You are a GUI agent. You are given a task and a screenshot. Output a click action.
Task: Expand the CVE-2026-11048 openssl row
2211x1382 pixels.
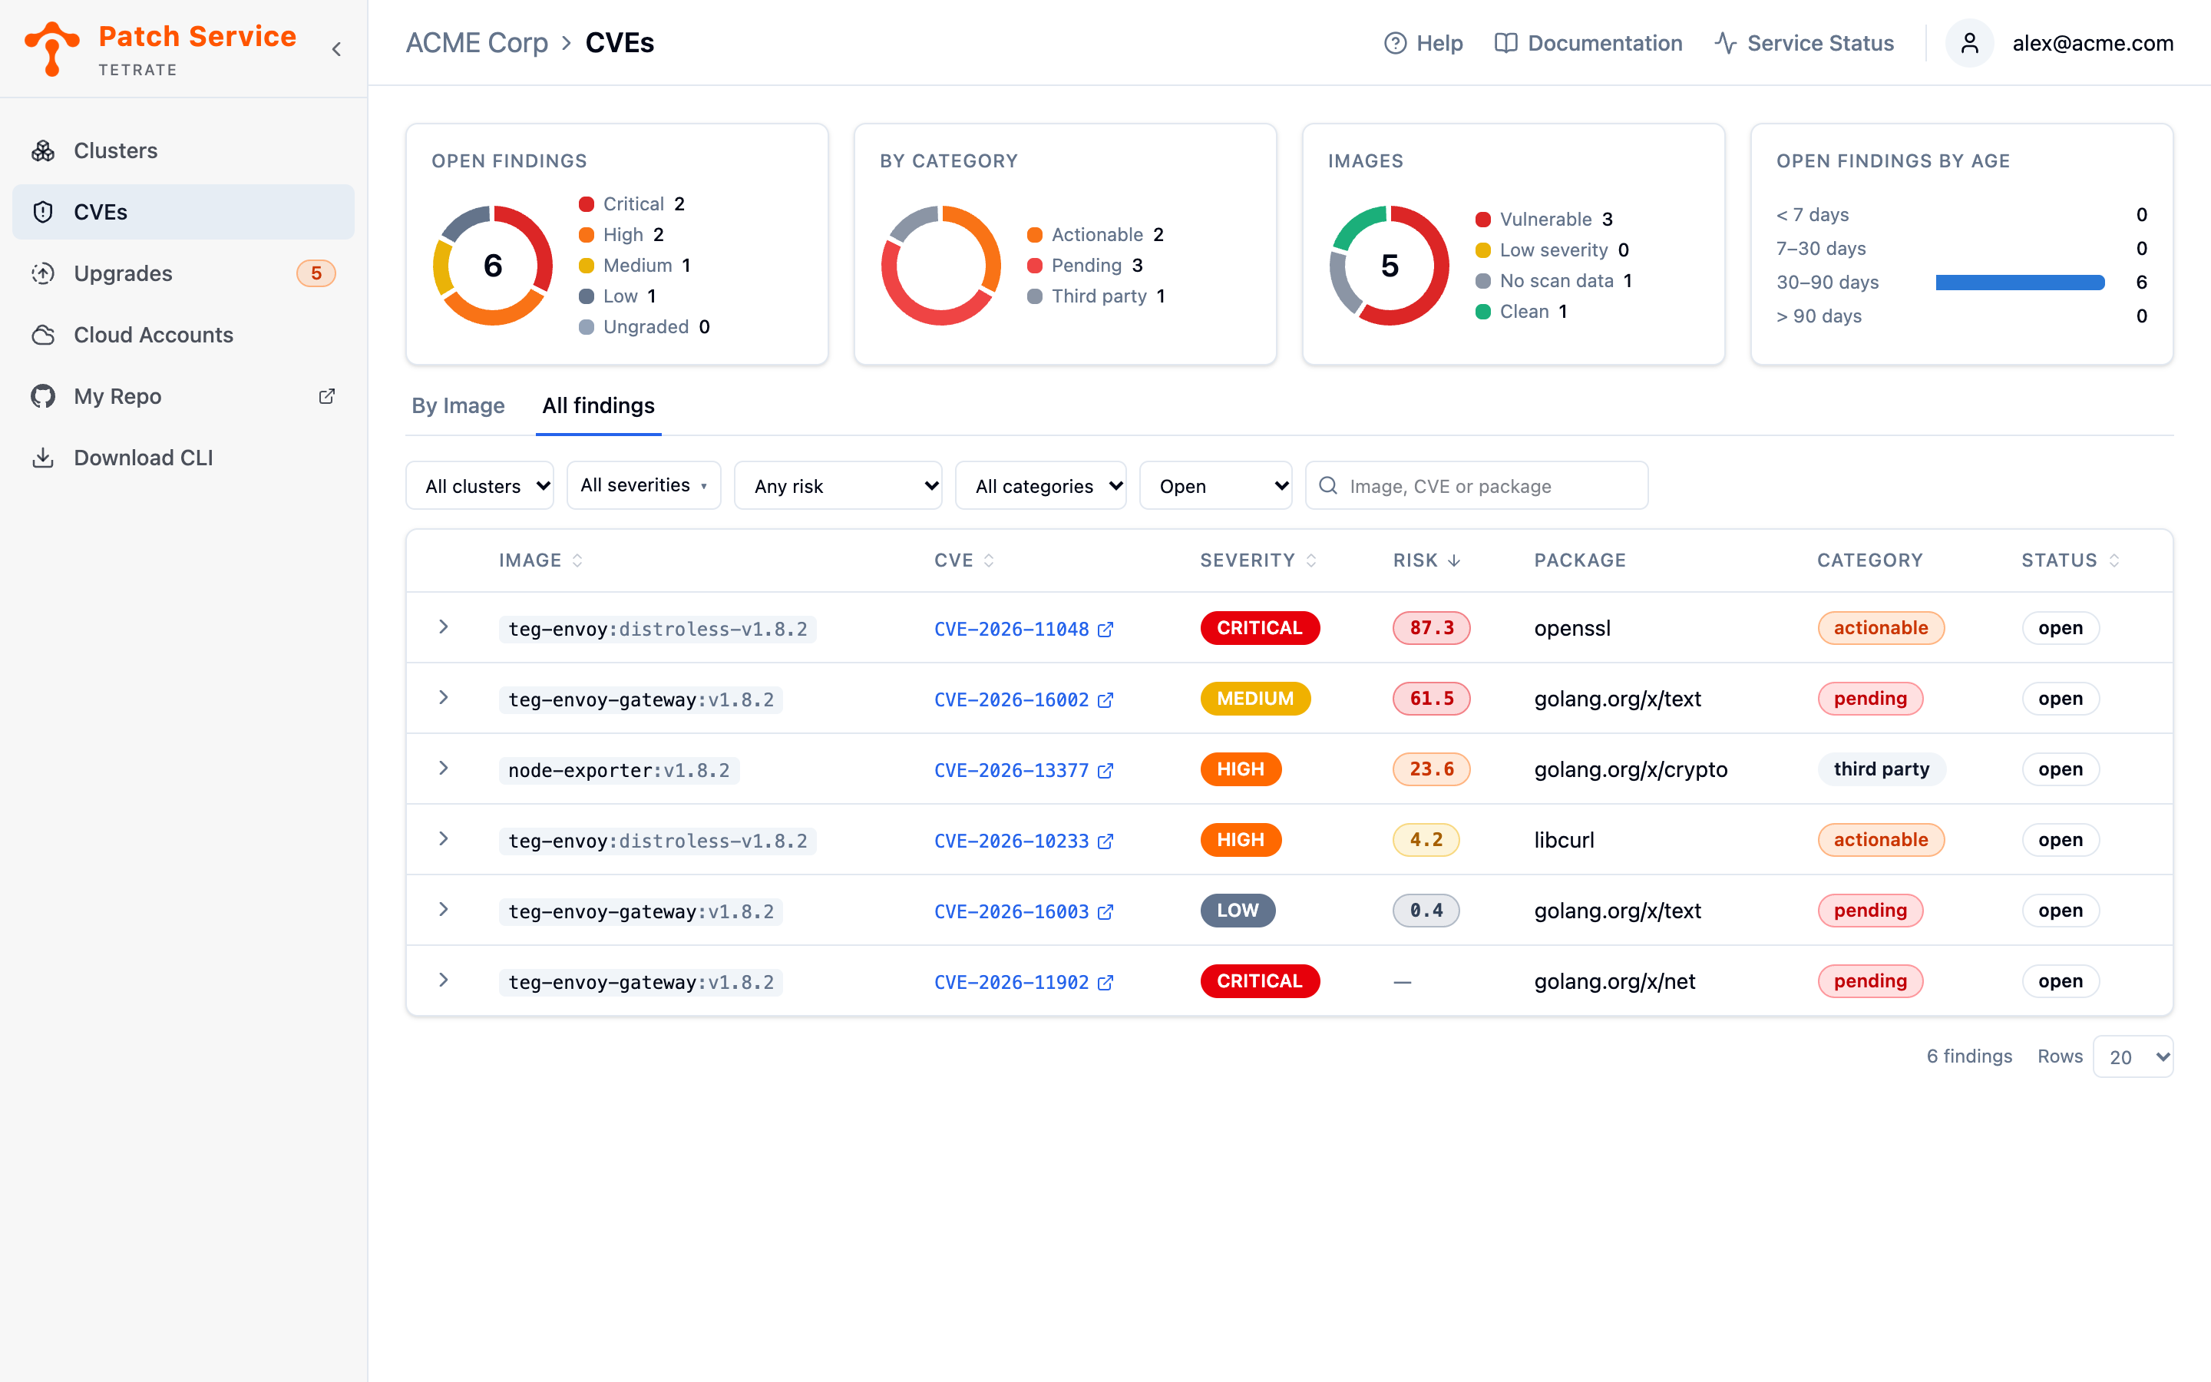[443, 627]
